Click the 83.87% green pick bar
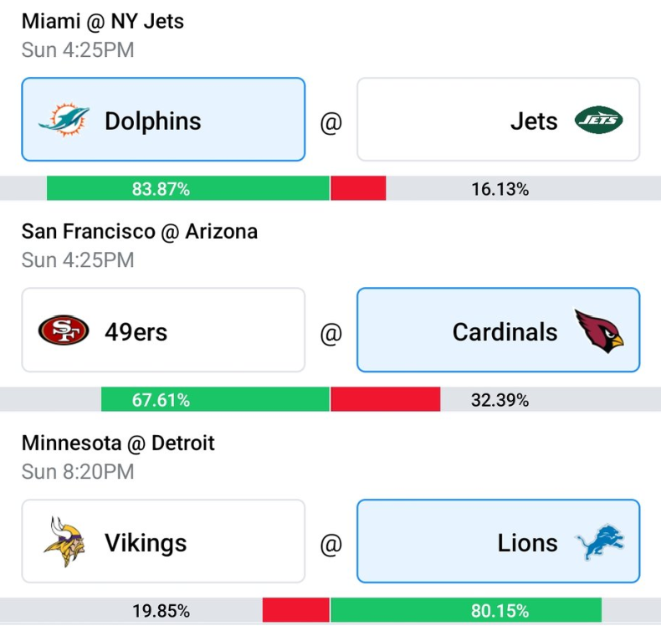Screen dimensions: 661x631 coord(188,189)
